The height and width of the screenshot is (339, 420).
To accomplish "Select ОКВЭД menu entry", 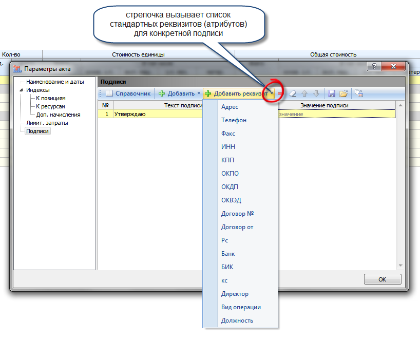I will click(231, 200).
